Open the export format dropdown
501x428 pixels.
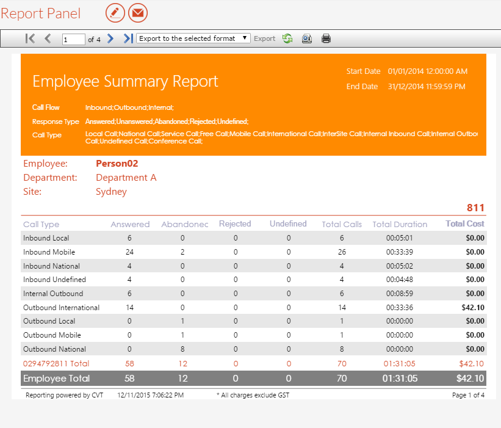click(x=193, y=38)
